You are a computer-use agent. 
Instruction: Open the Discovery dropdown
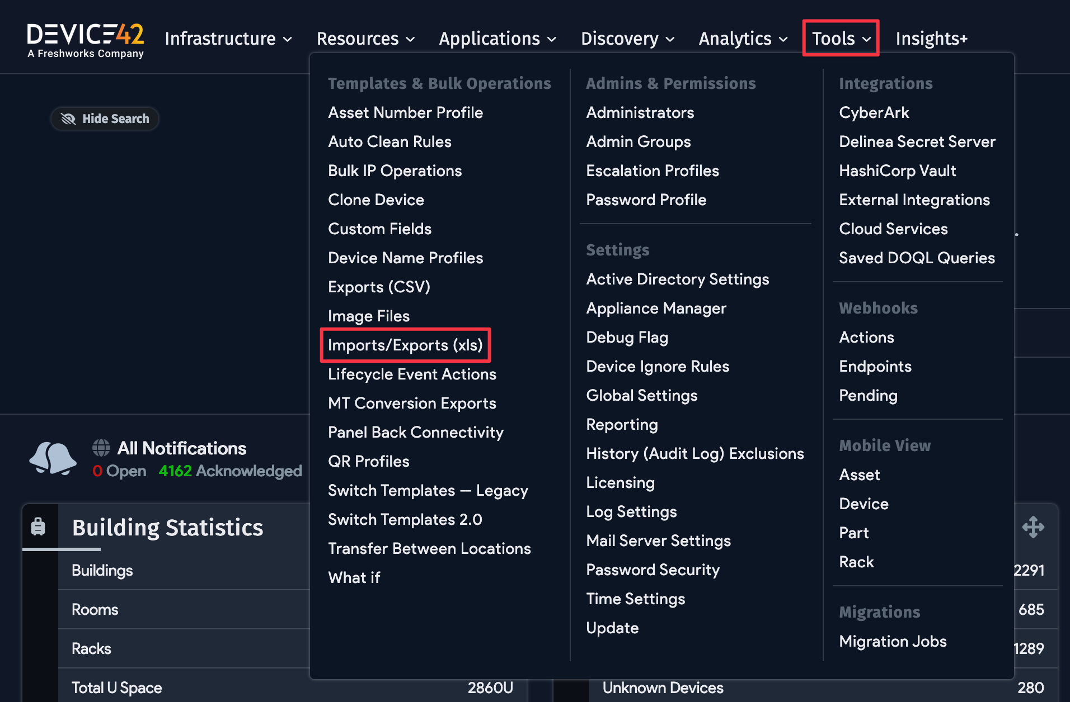620,38
